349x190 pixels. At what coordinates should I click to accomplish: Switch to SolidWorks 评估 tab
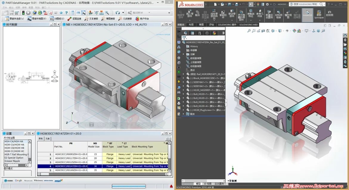coord(211,25)
